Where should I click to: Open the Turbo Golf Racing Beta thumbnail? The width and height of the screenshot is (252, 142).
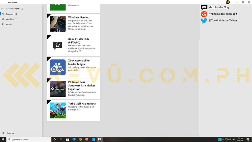[58, 110]
